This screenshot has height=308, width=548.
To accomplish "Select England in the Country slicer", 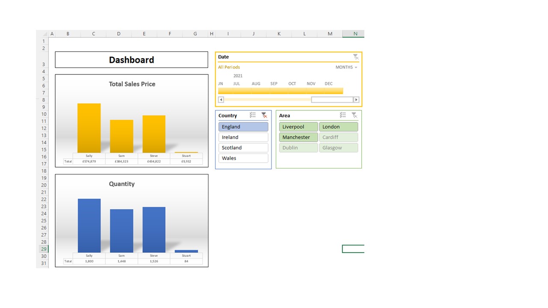I will pyautogui.click(x=243, y=126).
